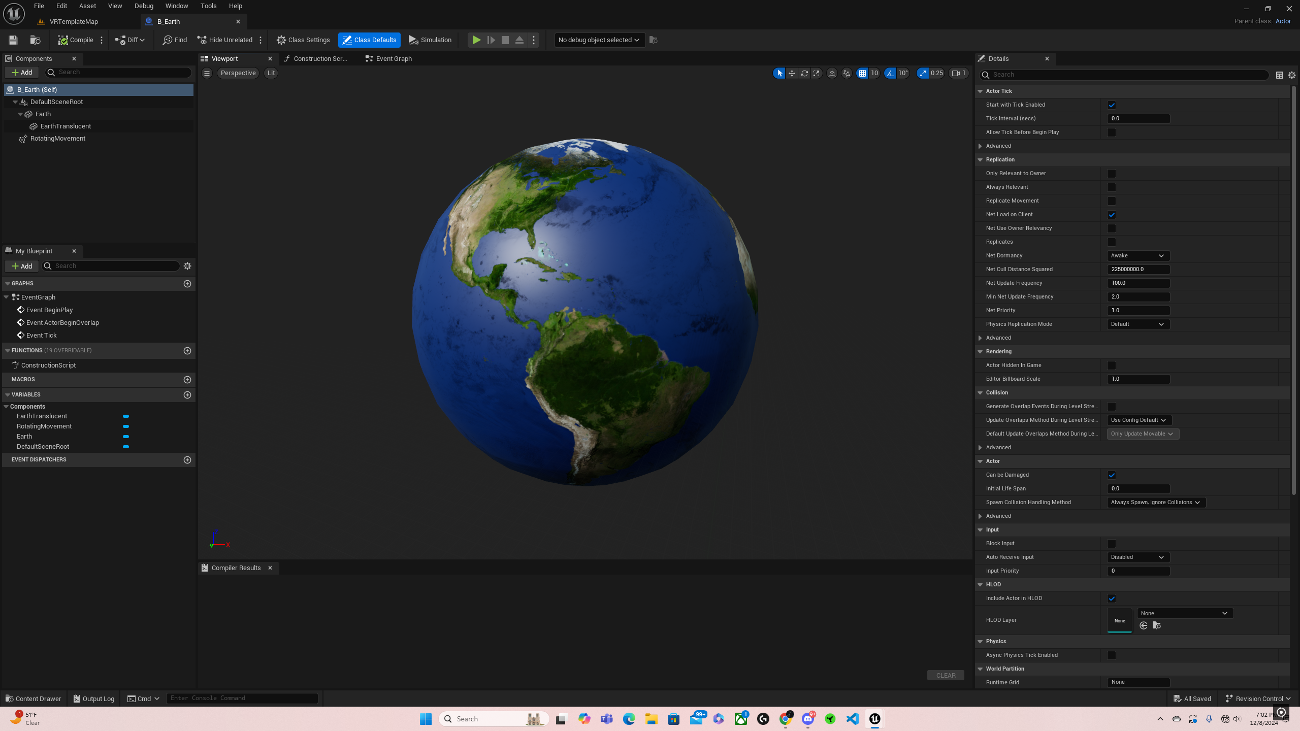Image resolution: width=1300 pixels, height=731 pixels.
Task: Uncheck Start with Tick Enabled
Action: coord(1112,105)
